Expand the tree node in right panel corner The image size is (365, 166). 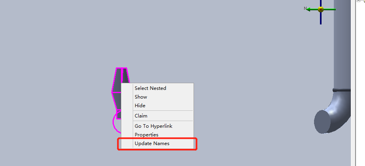point(359,1)
